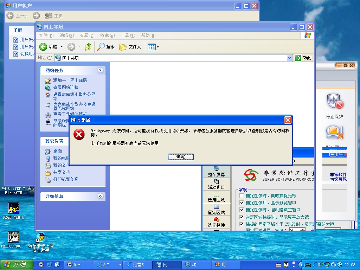Click the keyboard icon on language bar
The image size is (360, 270).
(x=278, y=265)
